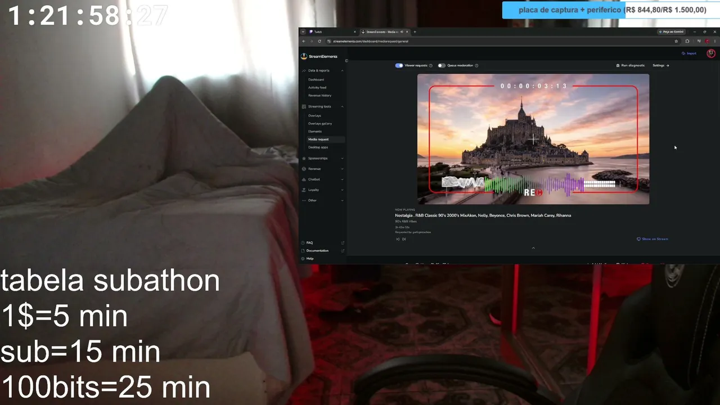Click Run diagnostic
This screenshot has height=405, width=720.
[631, 65]
